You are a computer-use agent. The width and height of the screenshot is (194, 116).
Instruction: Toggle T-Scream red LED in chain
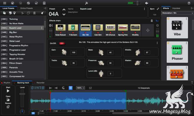click(73, 33)
